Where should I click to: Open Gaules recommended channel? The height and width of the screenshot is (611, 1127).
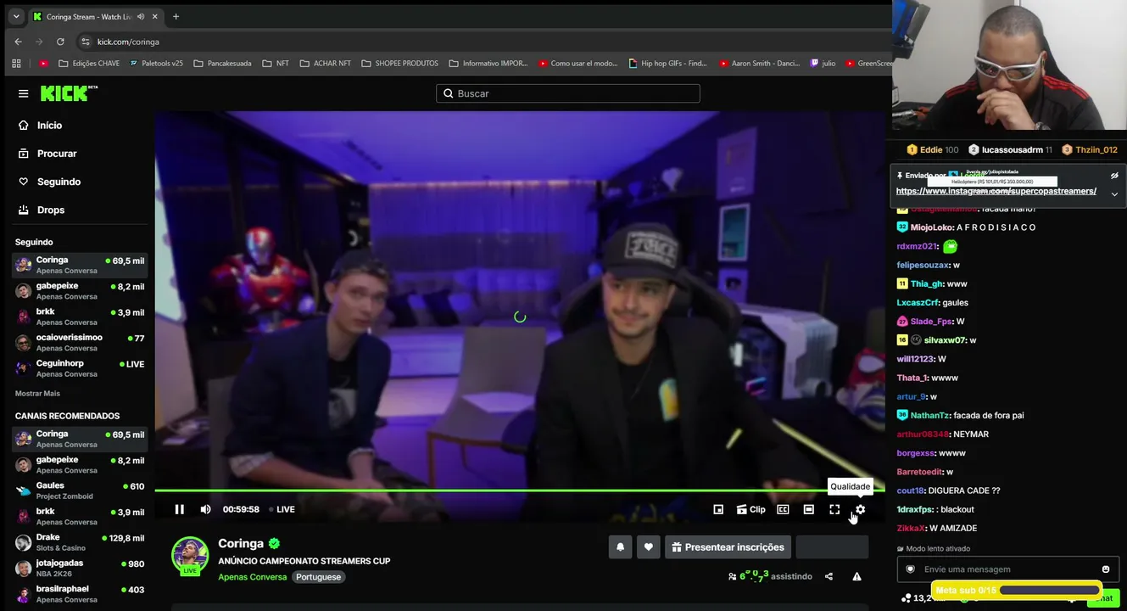tap(80, 490)
